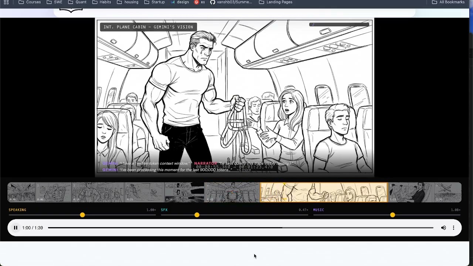Click the MUSIC track label
The height and width of the screenshot is (266, 473).
pyautogui.click(x=319, y=210)
